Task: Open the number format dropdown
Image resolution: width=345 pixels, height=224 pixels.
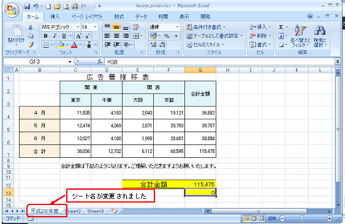Action: 177,27
